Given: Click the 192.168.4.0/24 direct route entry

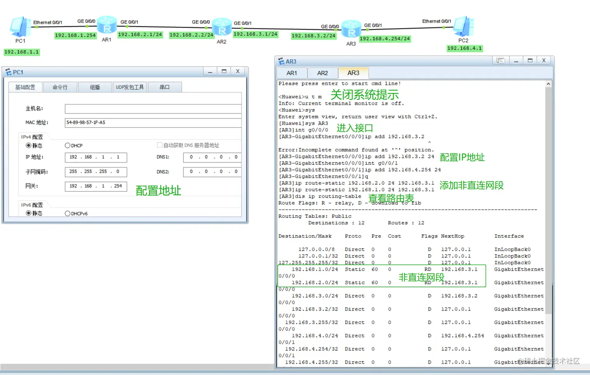Looking at the screenshot, I should coord(411,336).
